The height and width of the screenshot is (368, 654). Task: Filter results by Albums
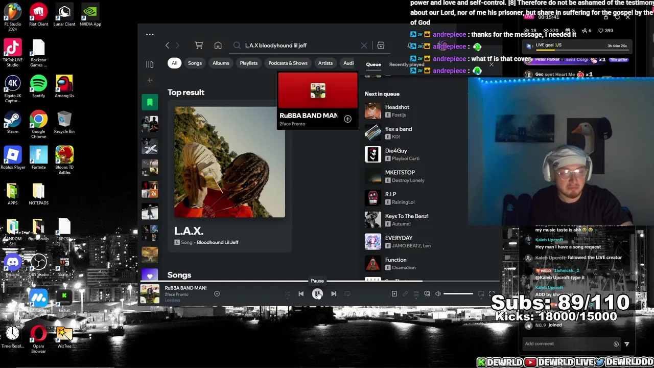[x=221, y=63]
